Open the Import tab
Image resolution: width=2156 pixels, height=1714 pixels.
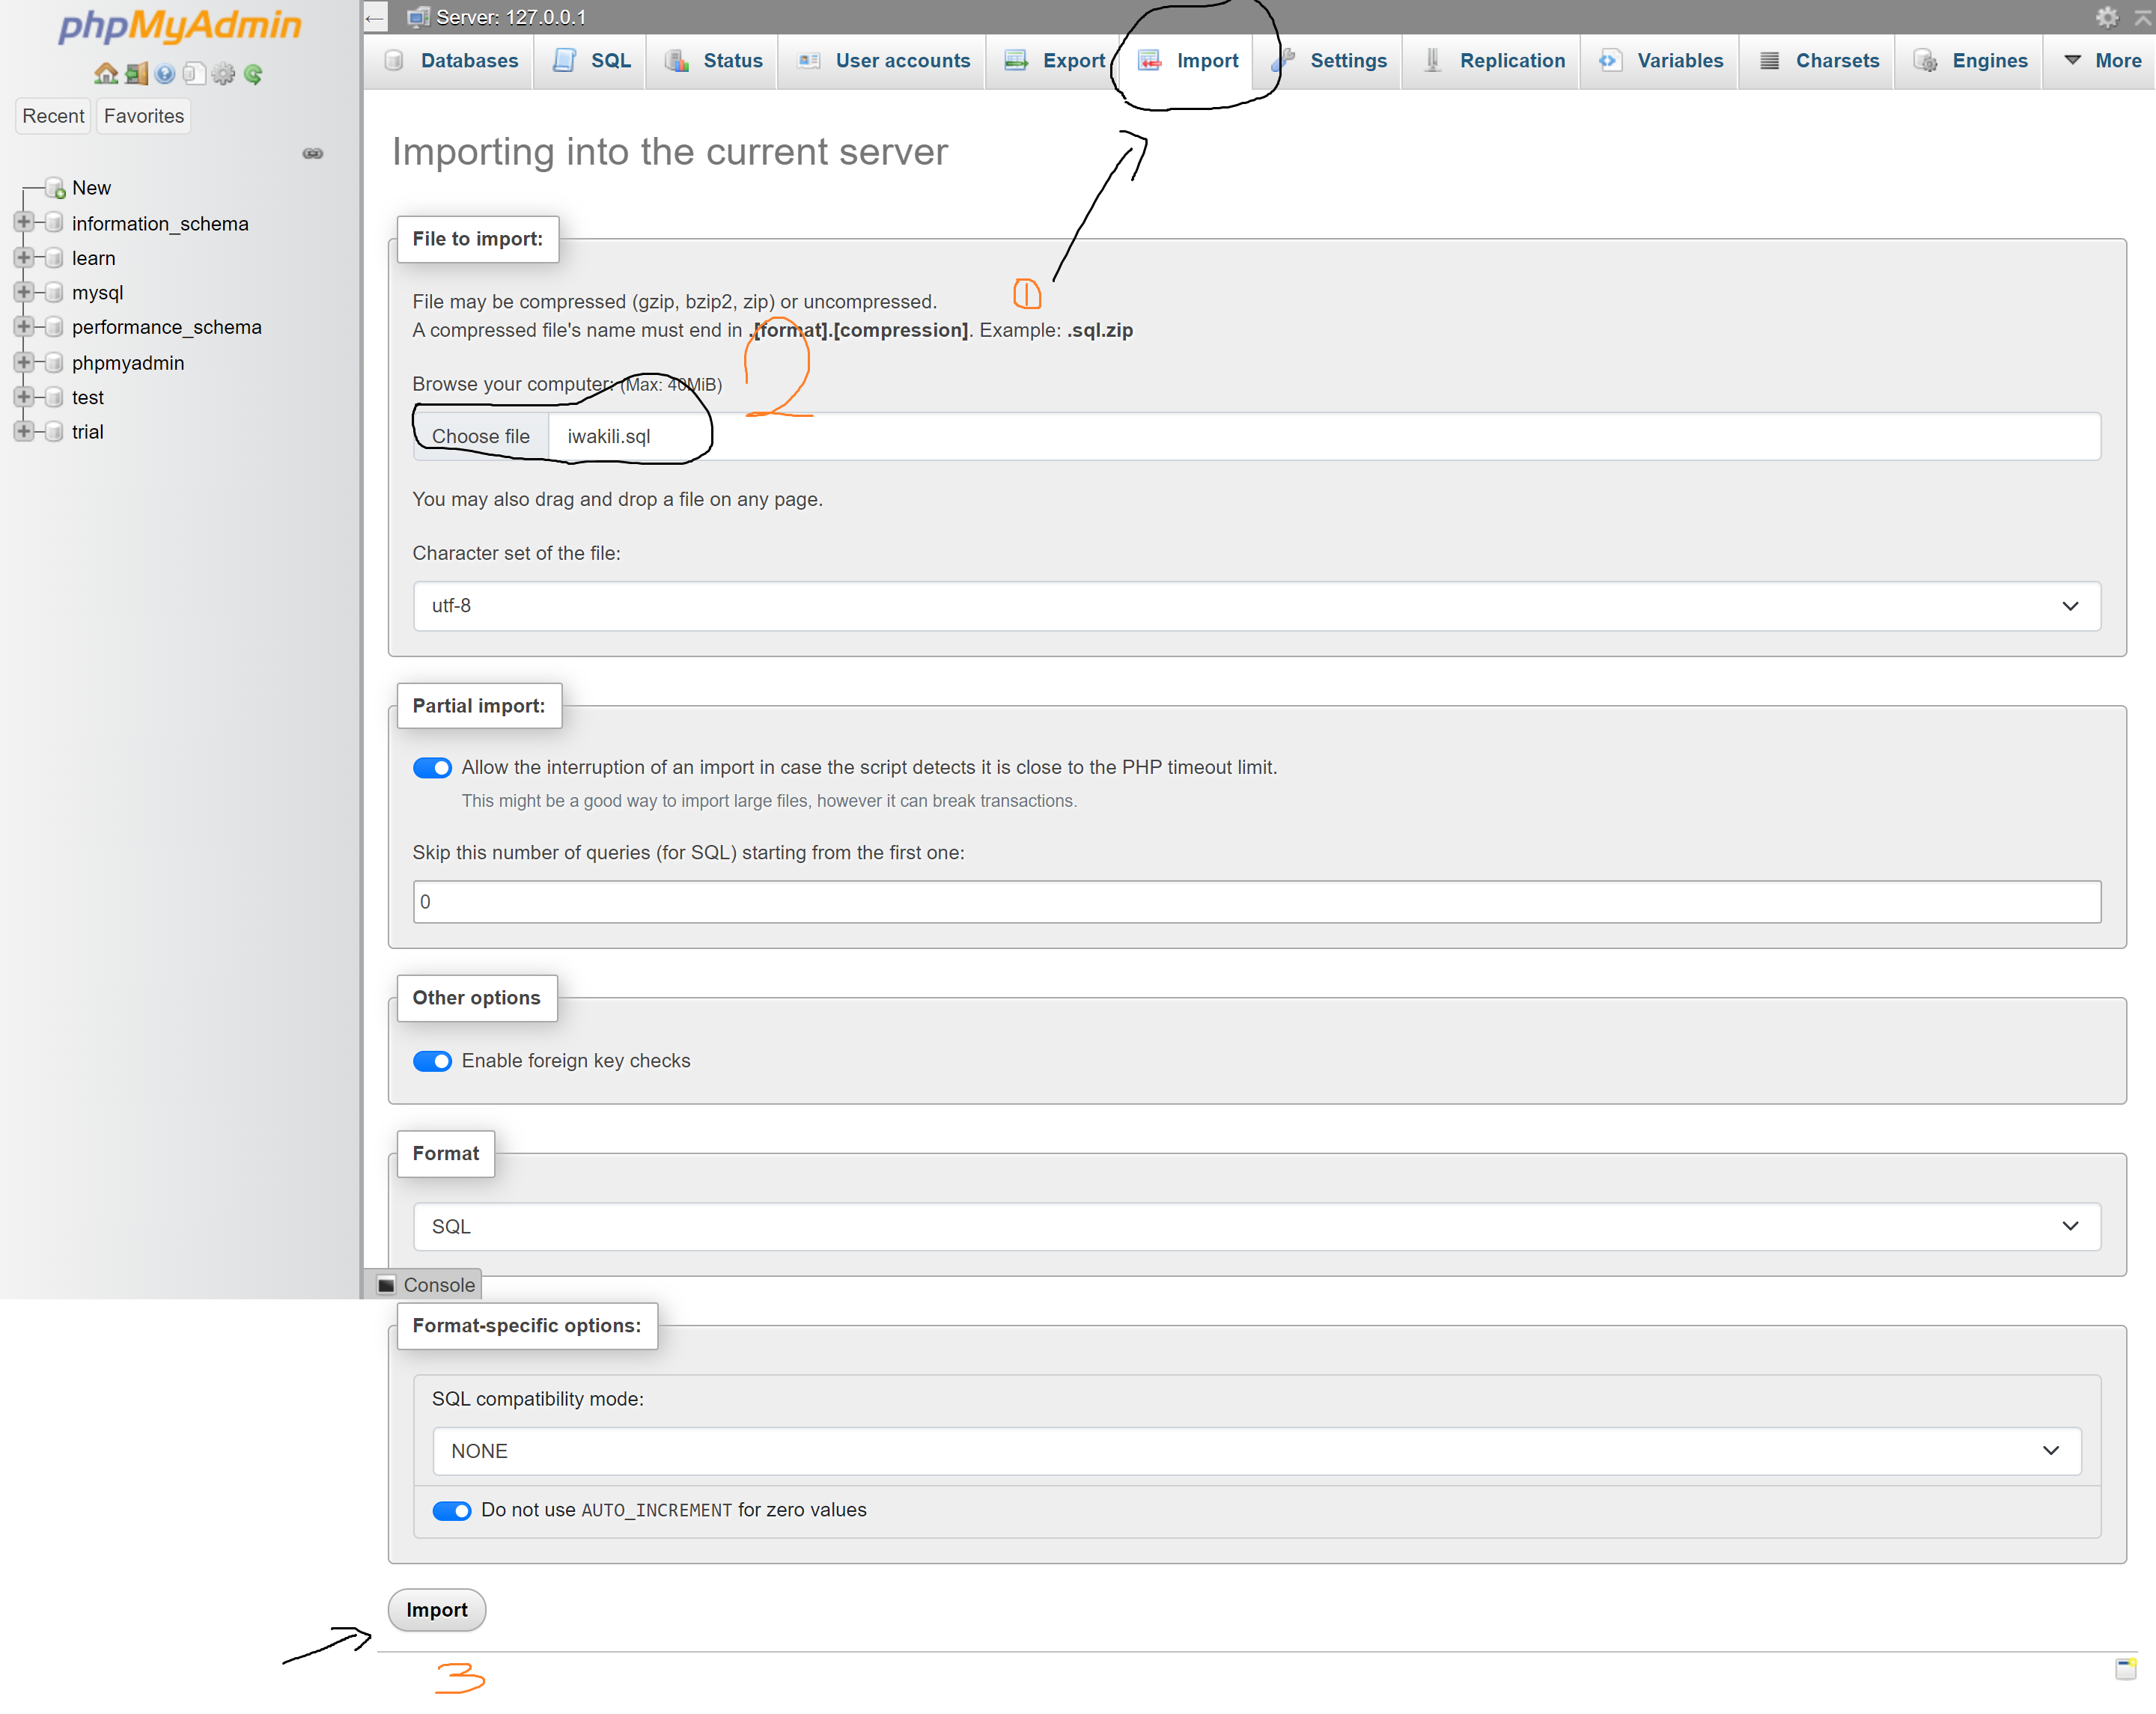(1209, 58)
